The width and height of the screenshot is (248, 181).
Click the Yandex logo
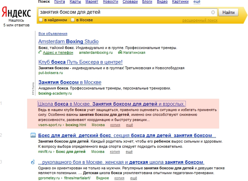[x=16, y=12]
